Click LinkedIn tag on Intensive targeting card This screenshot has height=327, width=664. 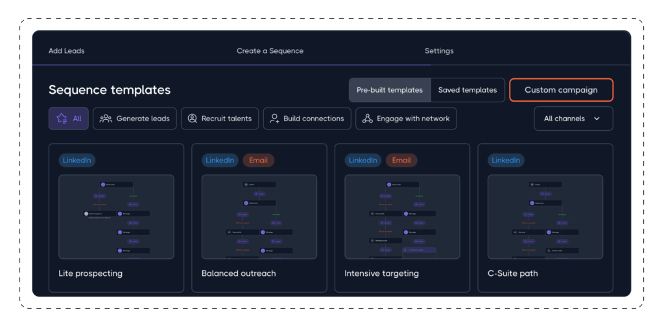pyautogui.click(x=363, y=161)
